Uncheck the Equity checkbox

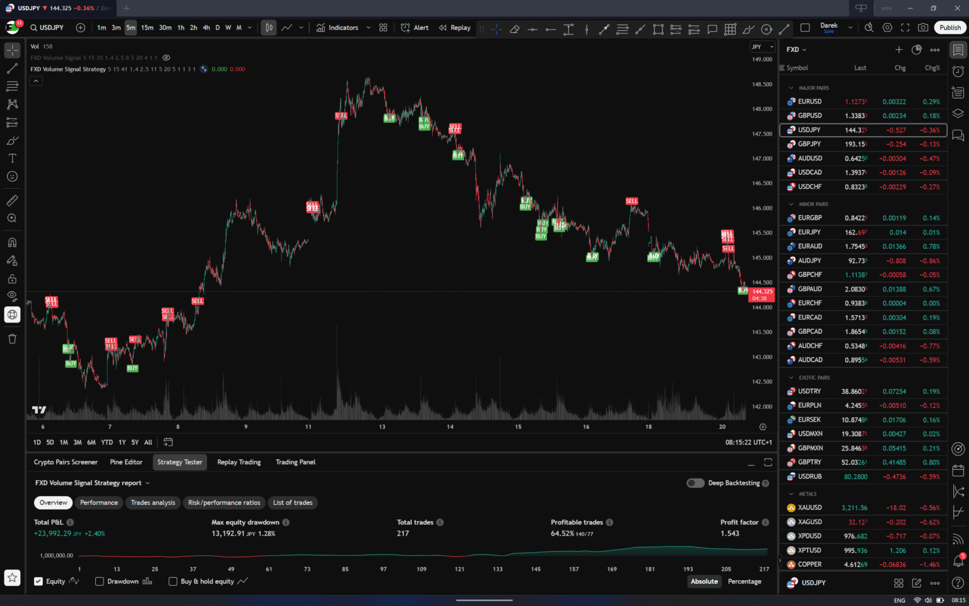point(38,581)
